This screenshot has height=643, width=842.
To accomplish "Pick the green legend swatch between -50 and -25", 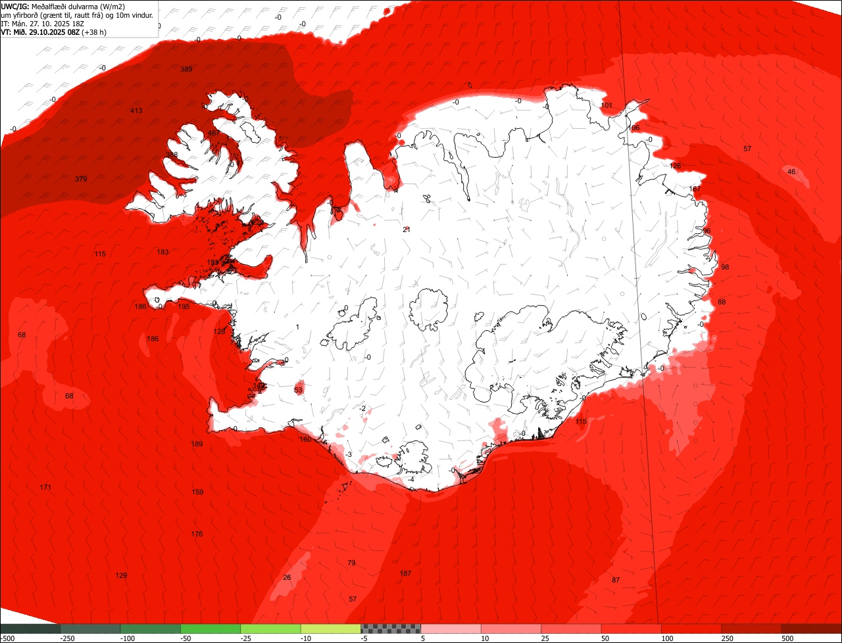I will [210, 629].
